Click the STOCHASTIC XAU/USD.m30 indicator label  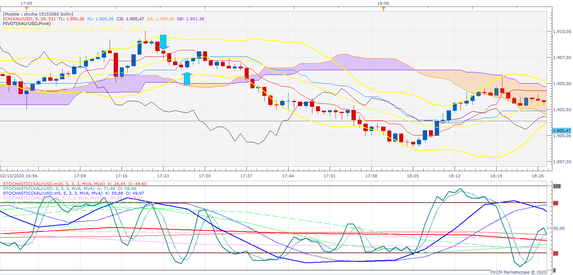[54, 184]
